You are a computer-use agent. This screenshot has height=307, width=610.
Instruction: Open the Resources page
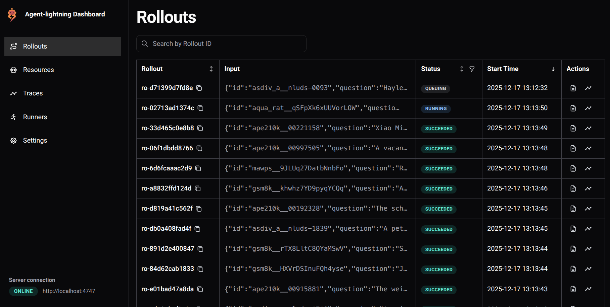pos(38,70)
